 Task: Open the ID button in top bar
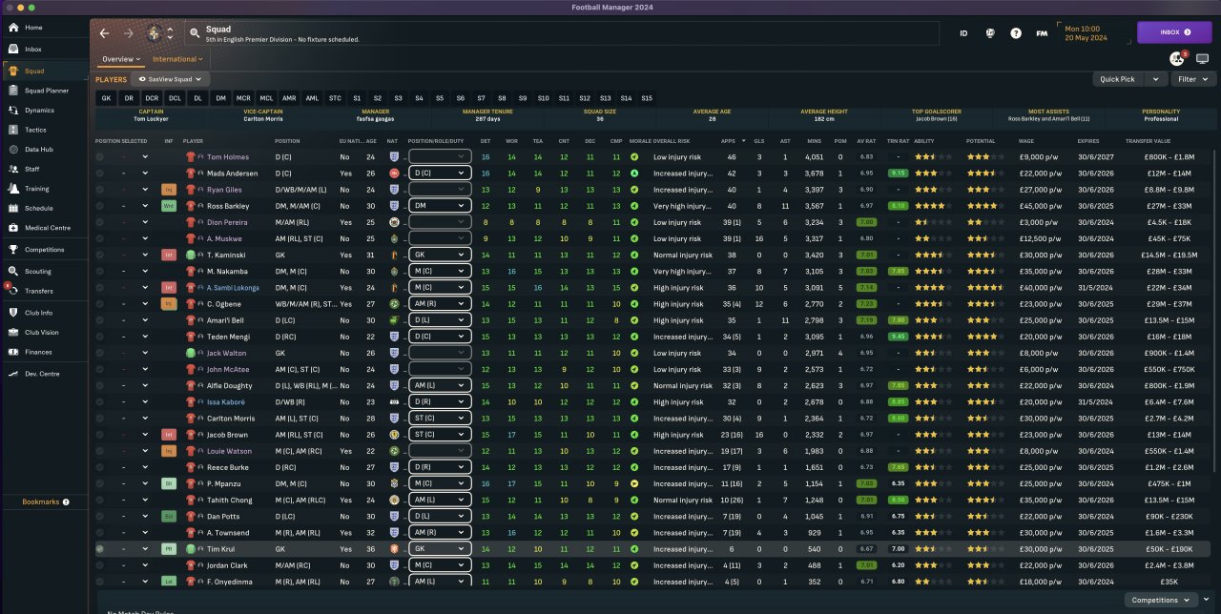(x=963, y=33)
